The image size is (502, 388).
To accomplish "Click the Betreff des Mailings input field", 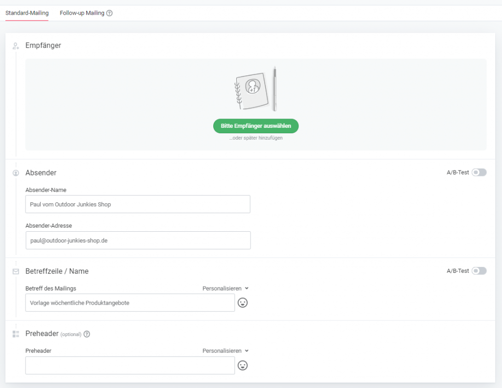I will pos(130,303).
